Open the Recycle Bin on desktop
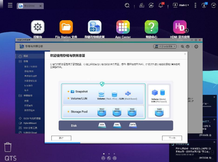 [x=8, y=147]
